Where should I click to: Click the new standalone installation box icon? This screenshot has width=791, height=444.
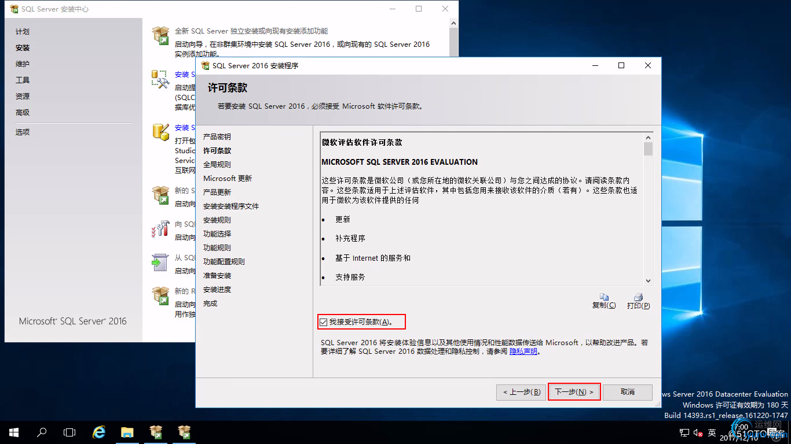click(x=160, y=35)
